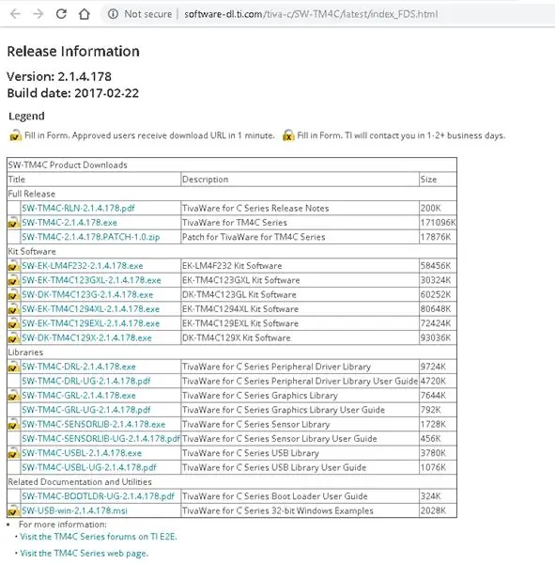The width and height of the screenshot is (555, 564).
Task: Open SW-TM4C-SENSORLIB-UG-2.1.4.178.pdf
Action: coord(100,438)
